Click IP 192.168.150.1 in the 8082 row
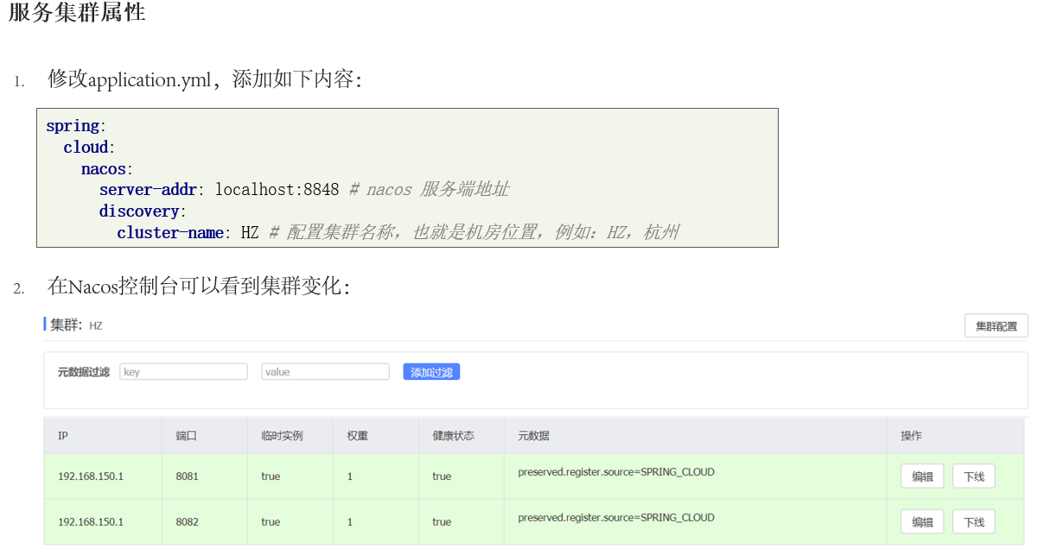This screenshot has width=1044, height=555. pos(91,522)
